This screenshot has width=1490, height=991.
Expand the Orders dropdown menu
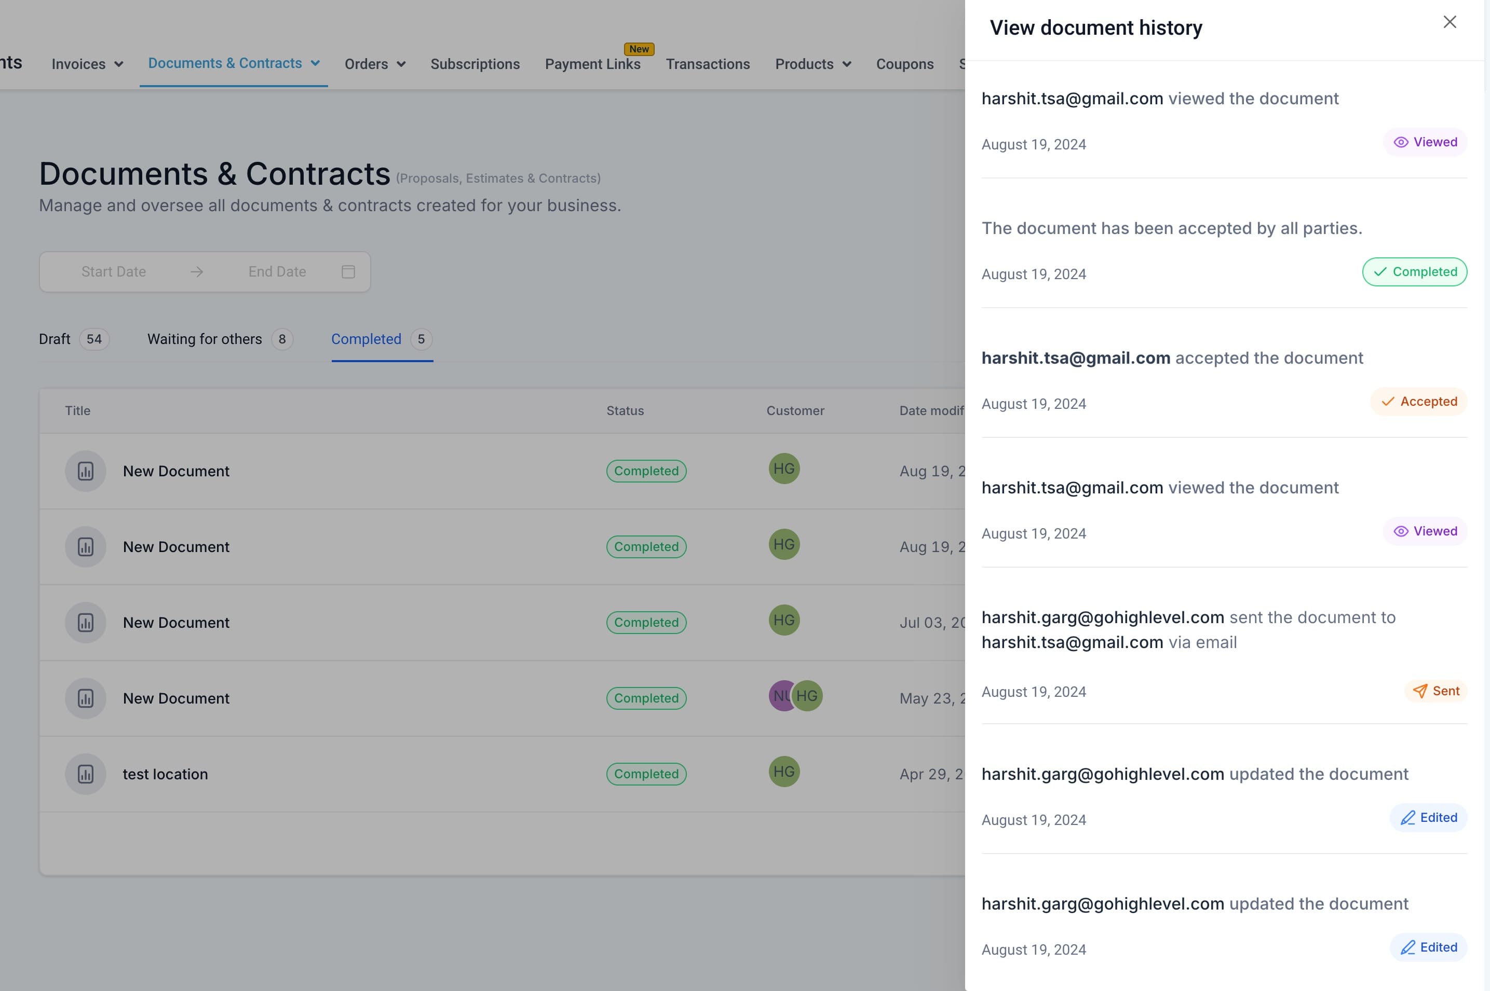coord(375,64)
